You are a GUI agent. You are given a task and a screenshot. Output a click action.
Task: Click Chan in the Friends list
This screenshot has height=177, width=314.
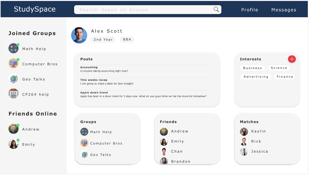pos(177,151)
